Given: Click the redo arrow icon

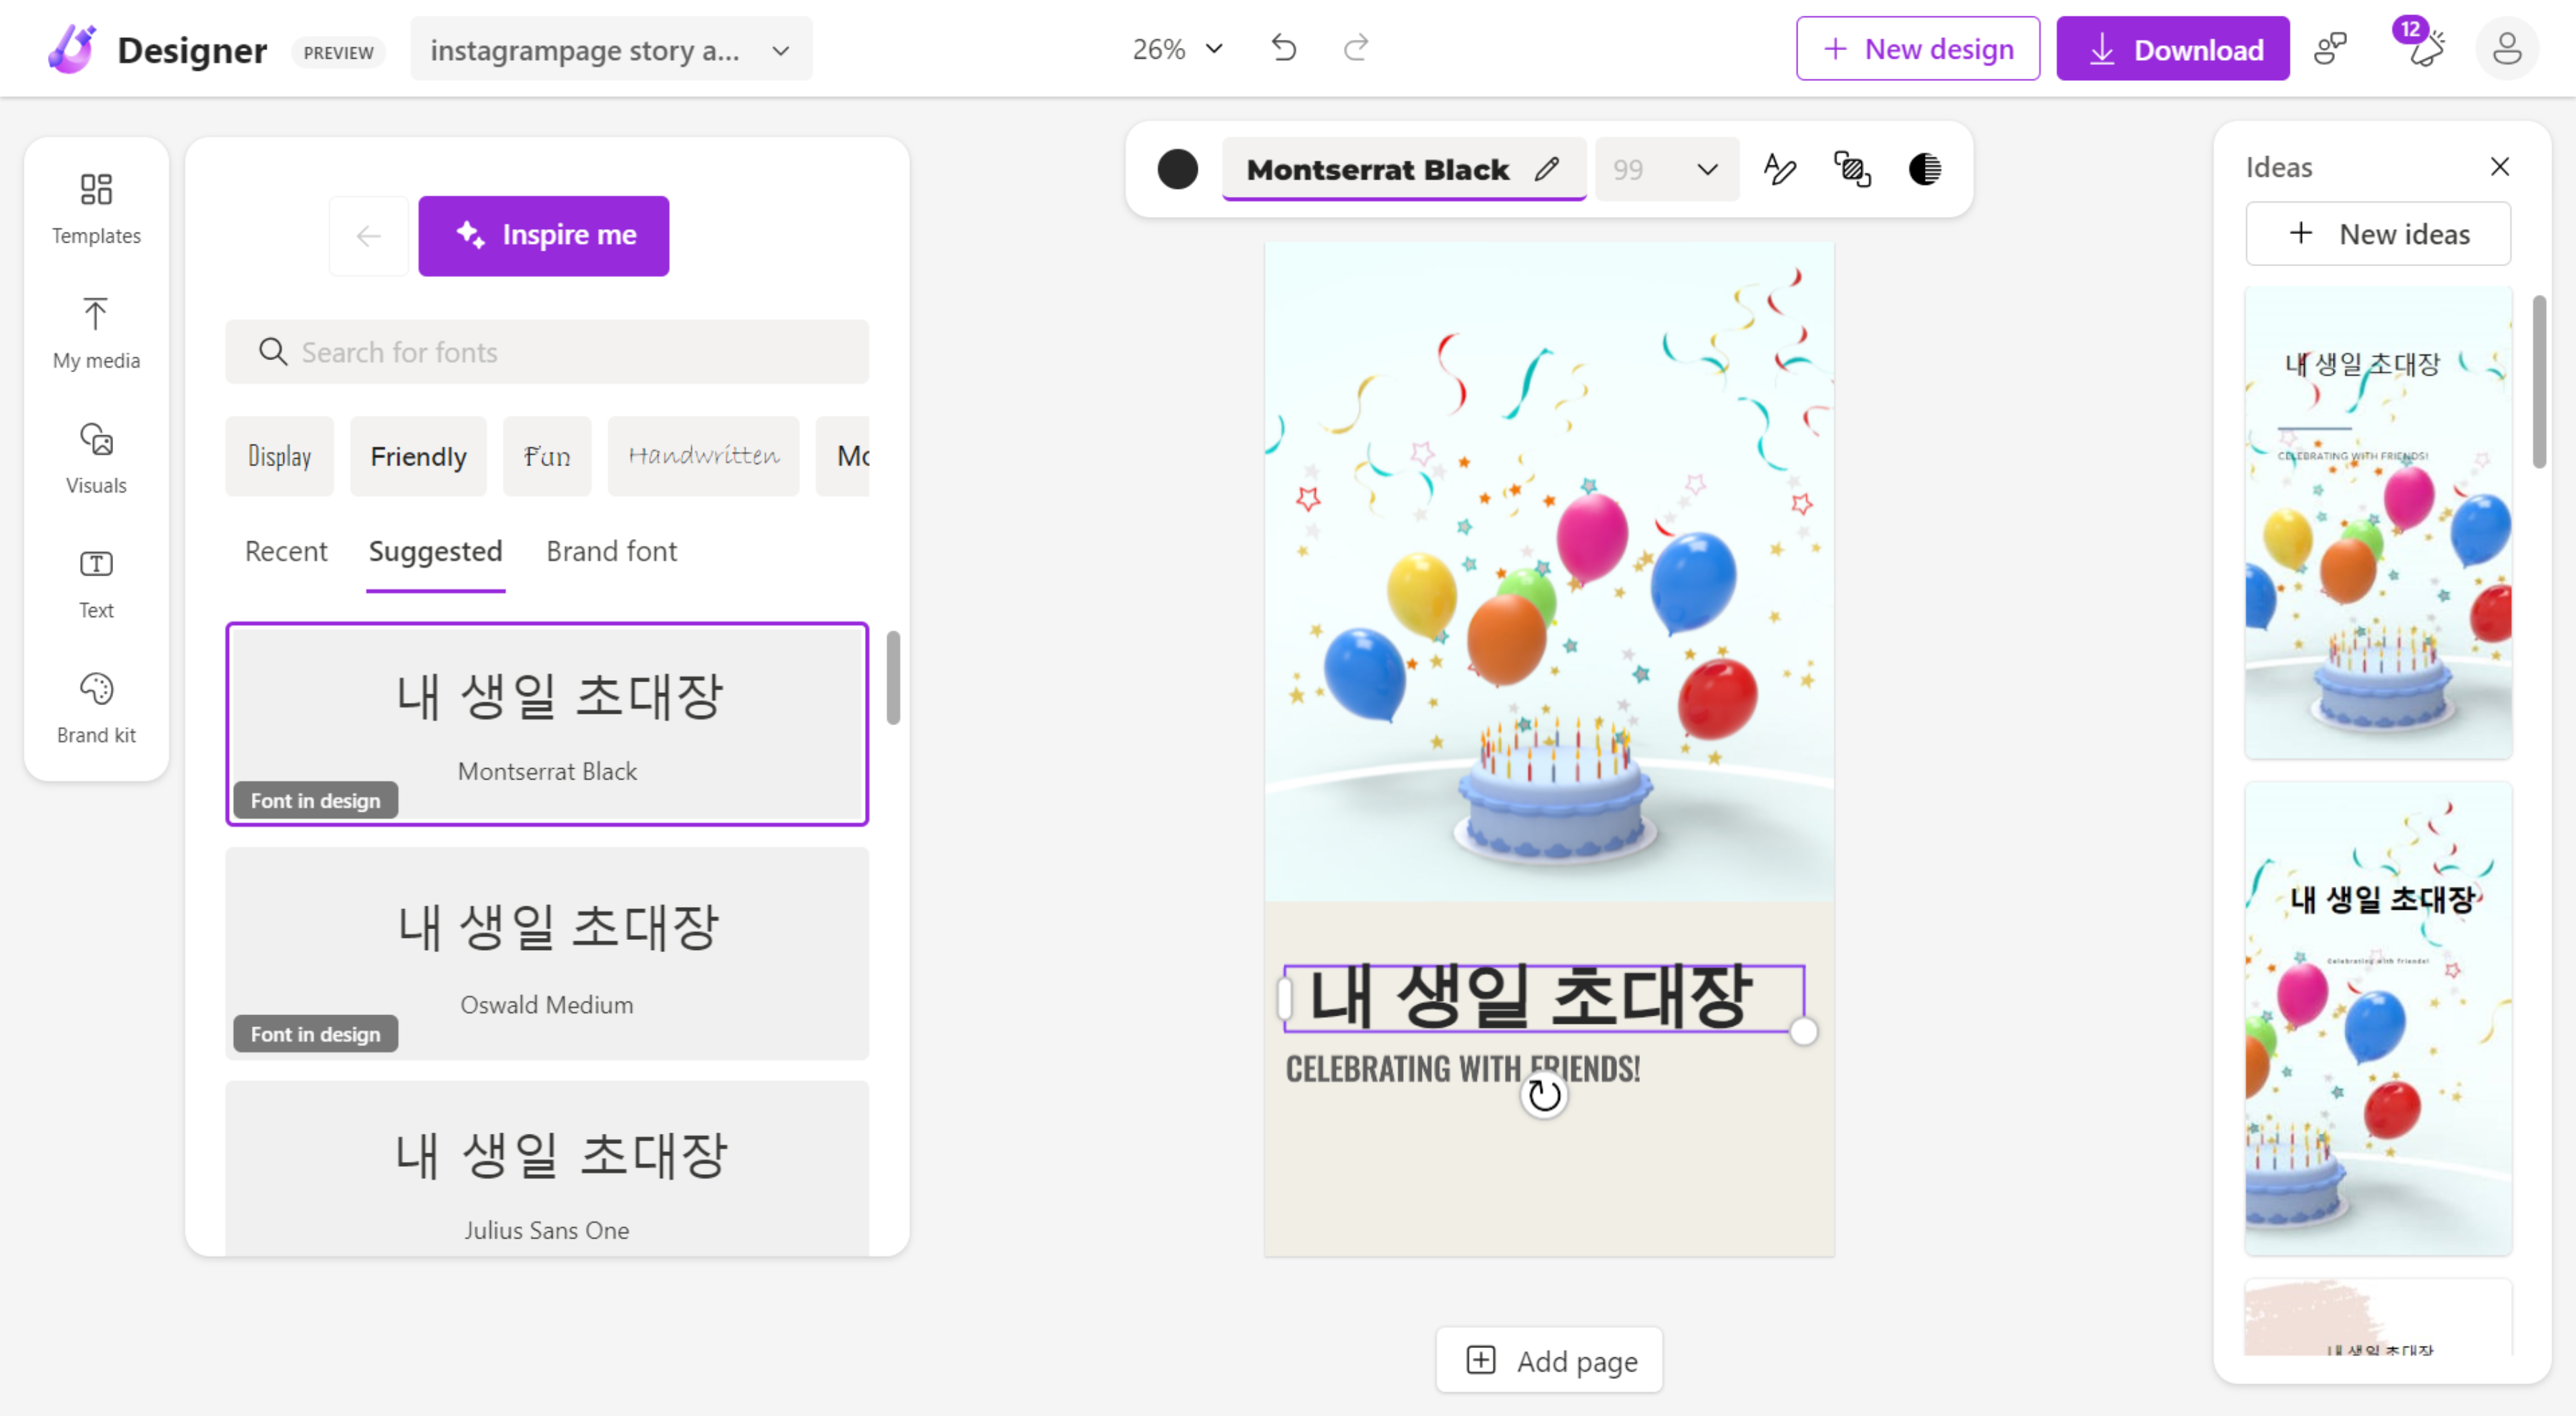Looking at the screenshot, I should [1355, 48].
